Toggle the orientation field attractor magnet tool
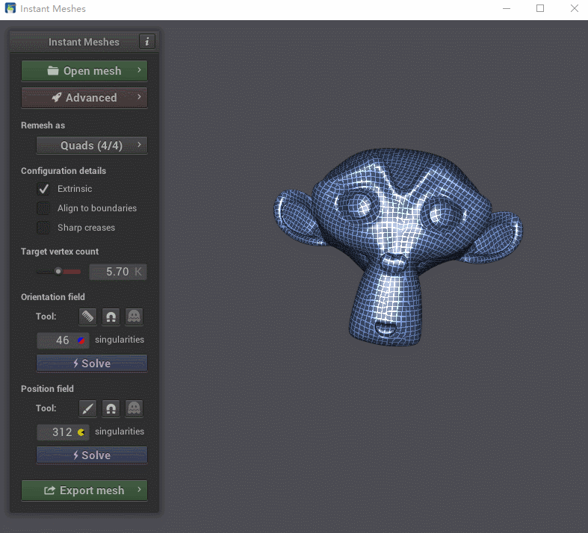 point(111,317)
